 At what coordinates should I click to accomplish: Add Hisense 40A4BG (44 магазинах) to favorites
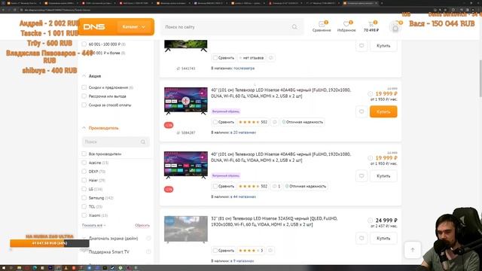tap(361, 175)
